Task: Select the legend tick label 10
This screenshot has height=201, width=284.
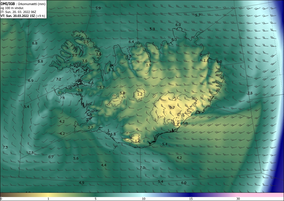Action: click(143, 199)
